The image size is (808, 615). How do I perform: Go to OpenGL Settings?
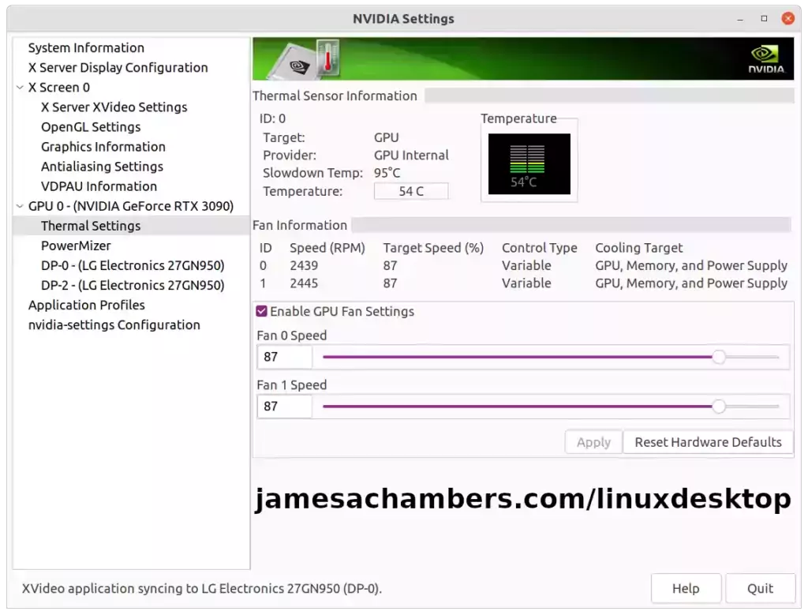[91, 127]
